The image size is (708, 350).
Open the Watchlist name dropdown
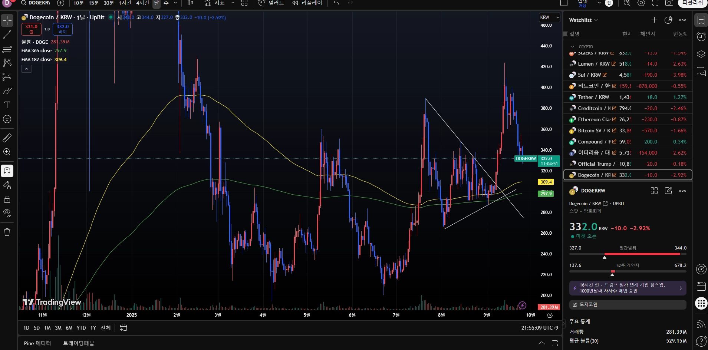[583, 20]
